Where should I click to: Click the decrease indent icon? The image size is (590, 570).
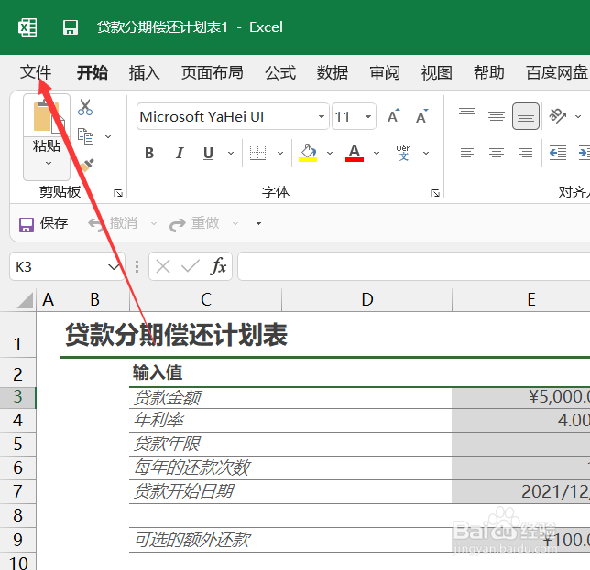click(x=558, y=153)
